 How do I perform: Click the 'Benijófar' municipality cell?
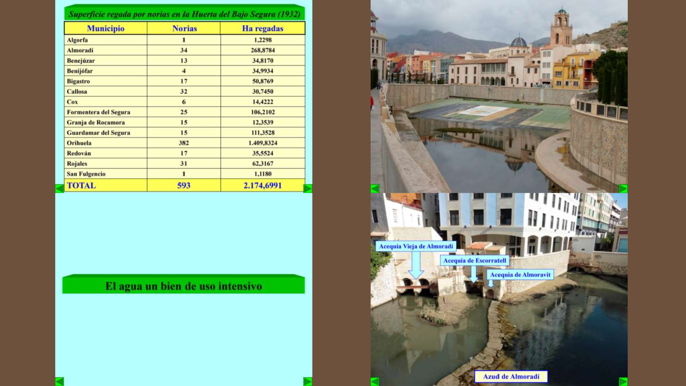click(x=105, y=71)
